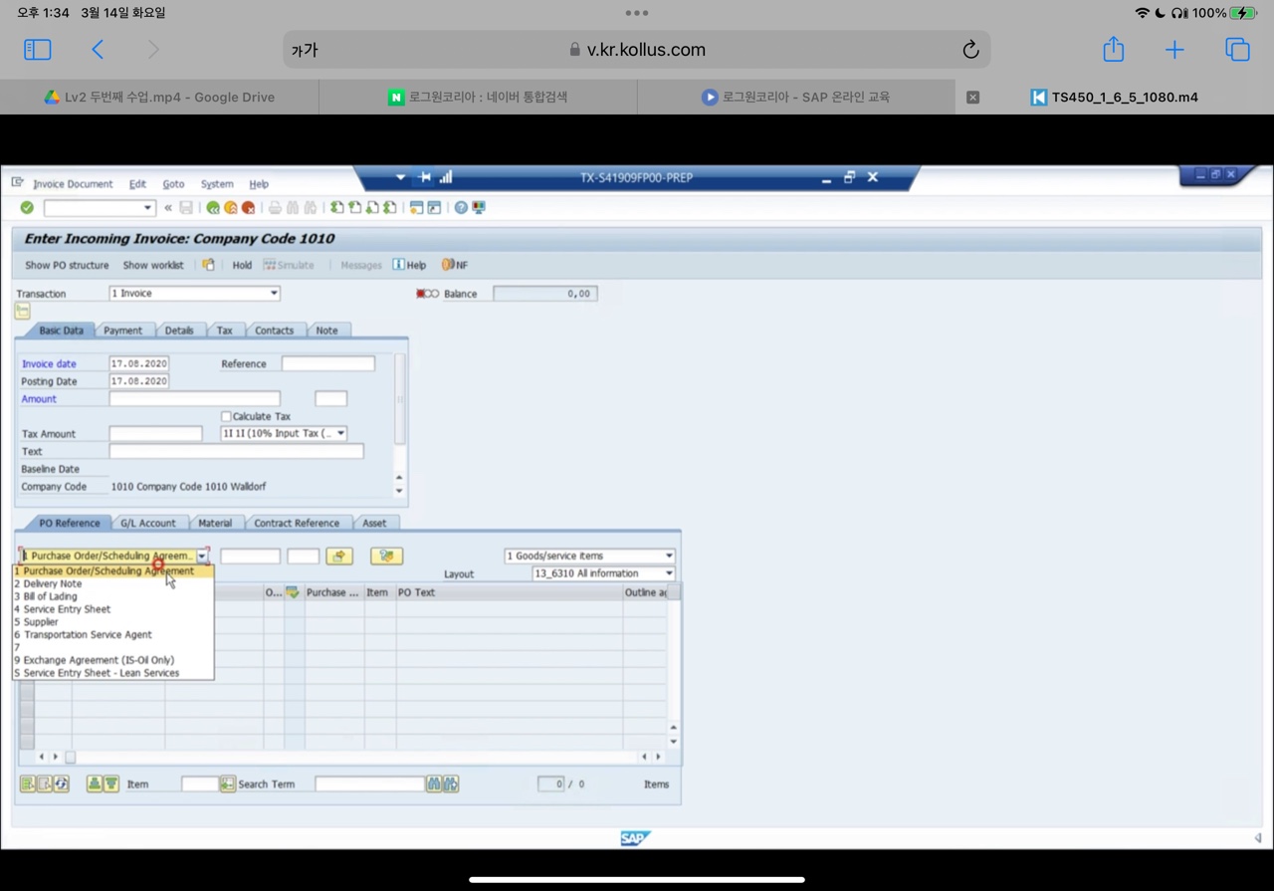This screenshot has height=891, width=1274.
Task: Click the sort ascending icon below table
Action: click(x=94, y=784)
